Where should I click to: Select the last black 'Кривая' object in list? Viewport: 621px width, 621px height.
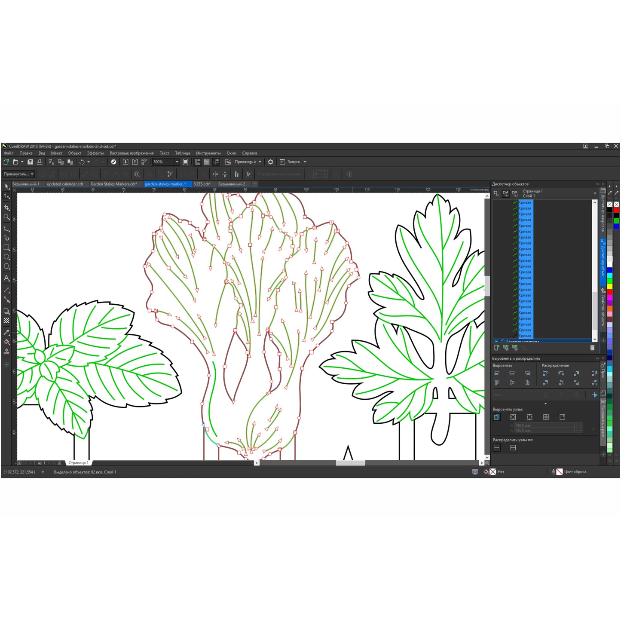click(x=524, y=336)
